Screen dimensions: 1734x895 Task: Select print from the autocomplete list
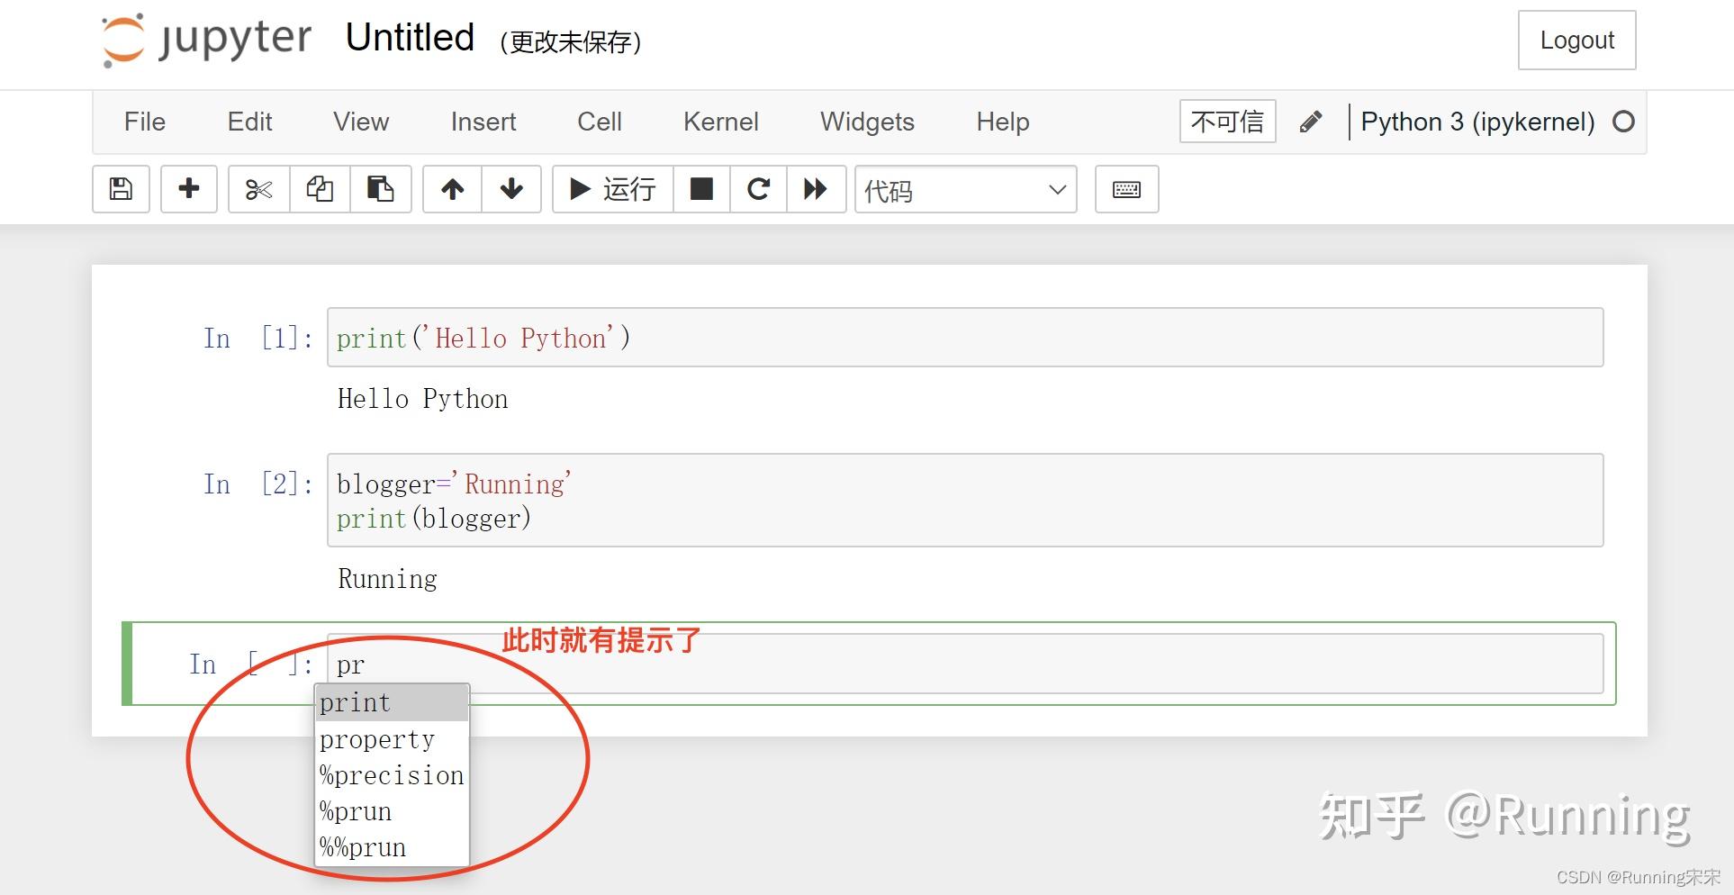(355, 702)
